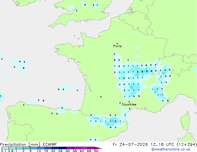
Task: Click the legend label 0.1
Action: coord(3,151)
